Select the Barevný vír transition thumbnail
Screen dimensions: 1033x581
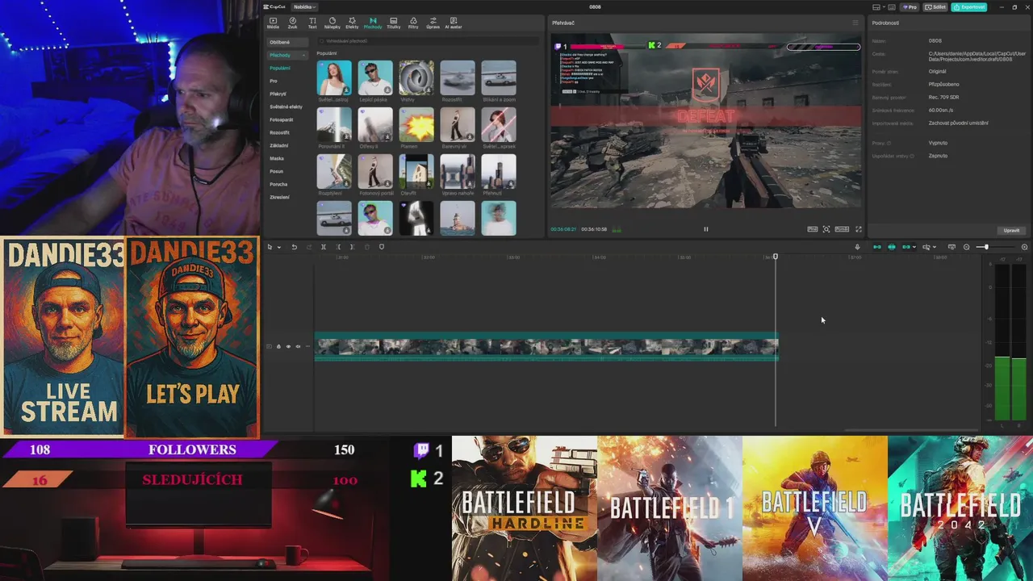458,124
